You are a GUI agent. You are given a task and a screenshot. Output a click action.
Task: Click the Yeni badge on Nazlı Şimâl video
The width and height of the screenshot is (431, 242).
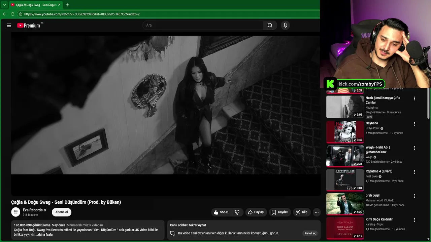[x=369, y=117]
